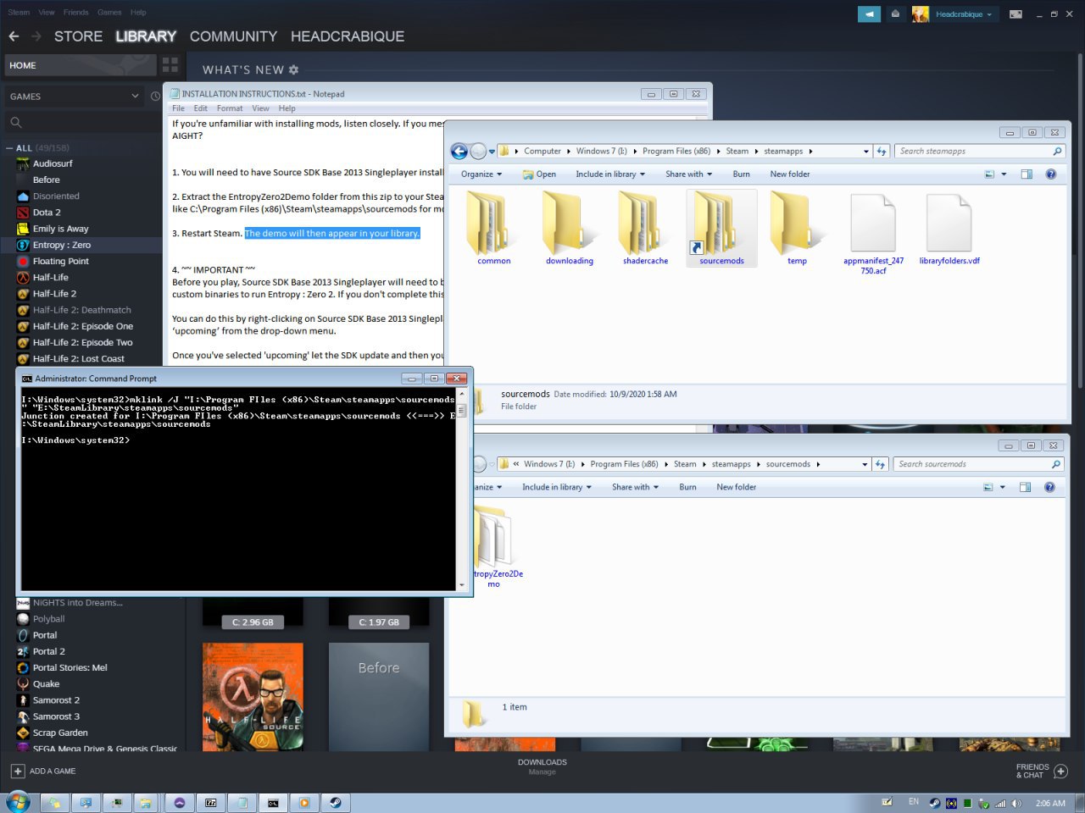Open help in the steamapps Explorer window
The width and height of the screenshot is (1085, 813).
click(x=1050, y=174)
